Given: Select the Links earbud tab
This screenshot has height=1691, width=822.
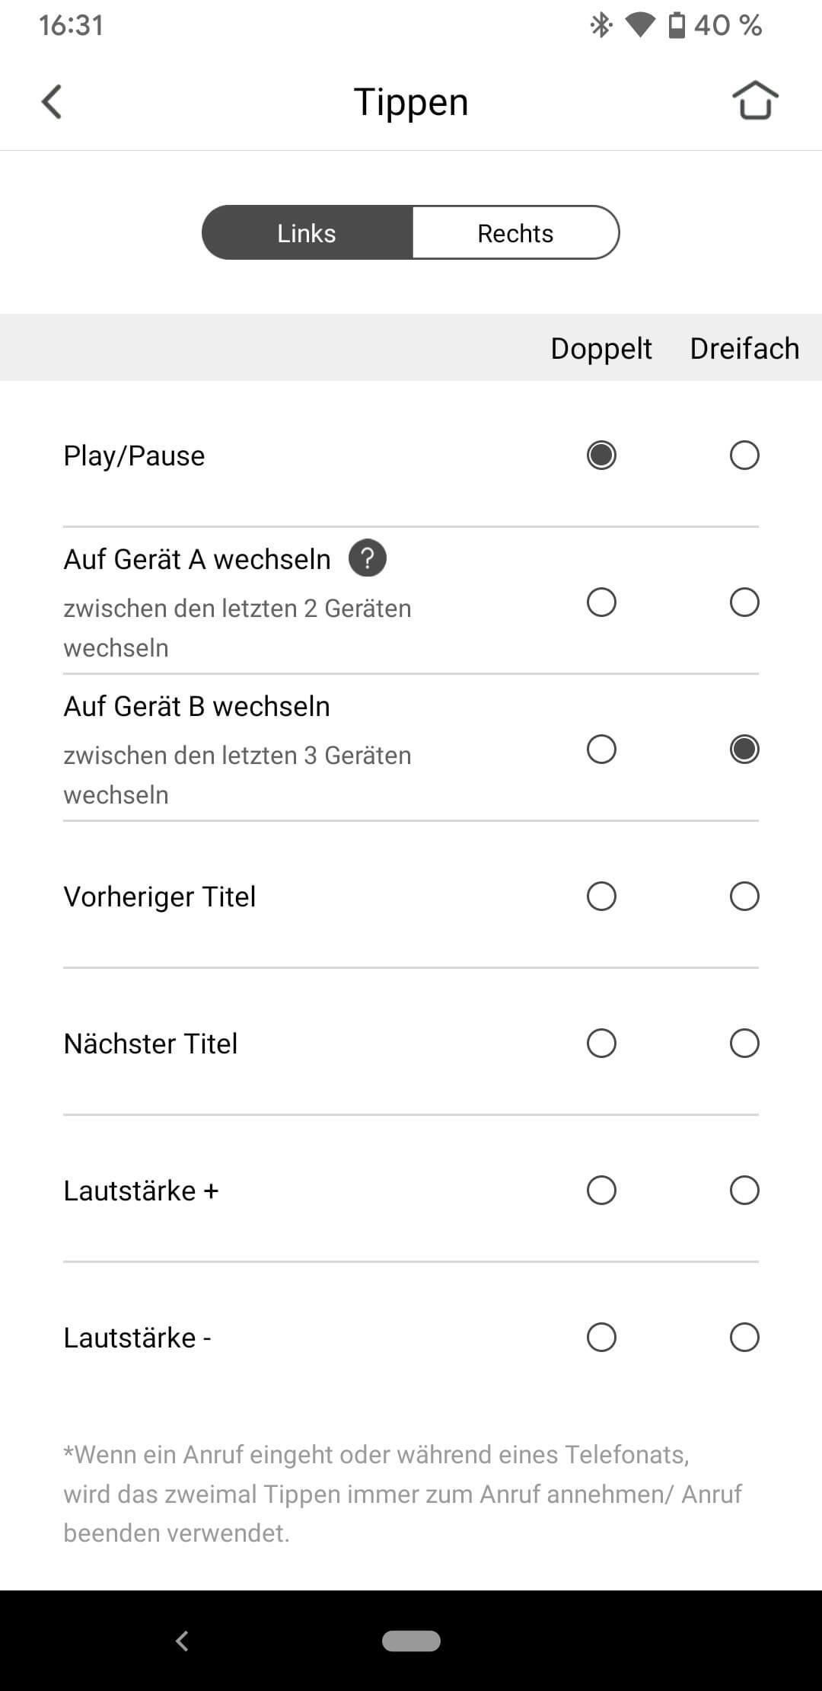Looking at the screenshot, I should (x=307, y=233).
